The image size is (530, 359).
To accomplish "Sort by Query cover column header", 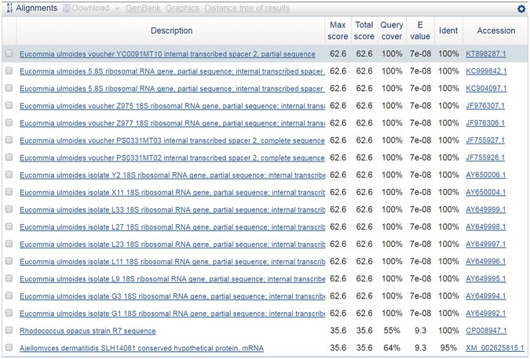I will pos(391,31).
